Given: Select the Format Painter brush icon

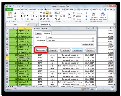Looking at the screenshot, I should point(15,19).
